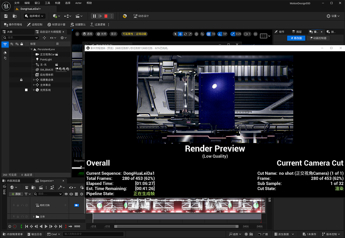Select the viewport translate move tool

(180, 34)
